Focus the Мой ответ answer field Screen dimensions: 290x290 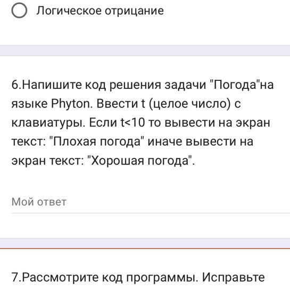tap(151, 202)
